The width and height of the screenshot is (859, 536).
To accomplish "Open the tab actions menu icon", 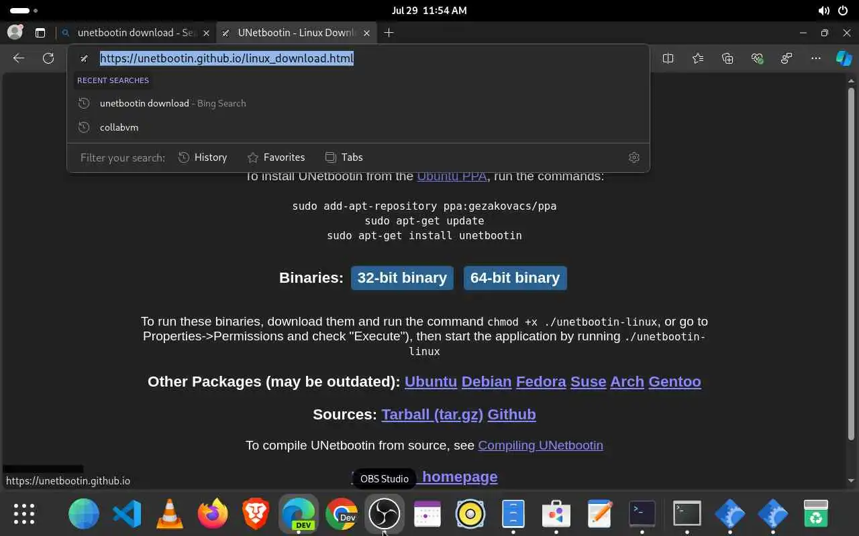I will (40, 32).
